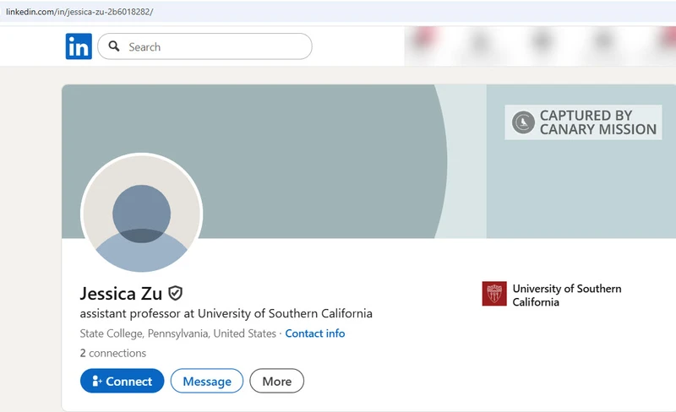The width and height of the screenshot is (676, 412).
Task: Select the browser address bar URL
Action: point(80,12)
